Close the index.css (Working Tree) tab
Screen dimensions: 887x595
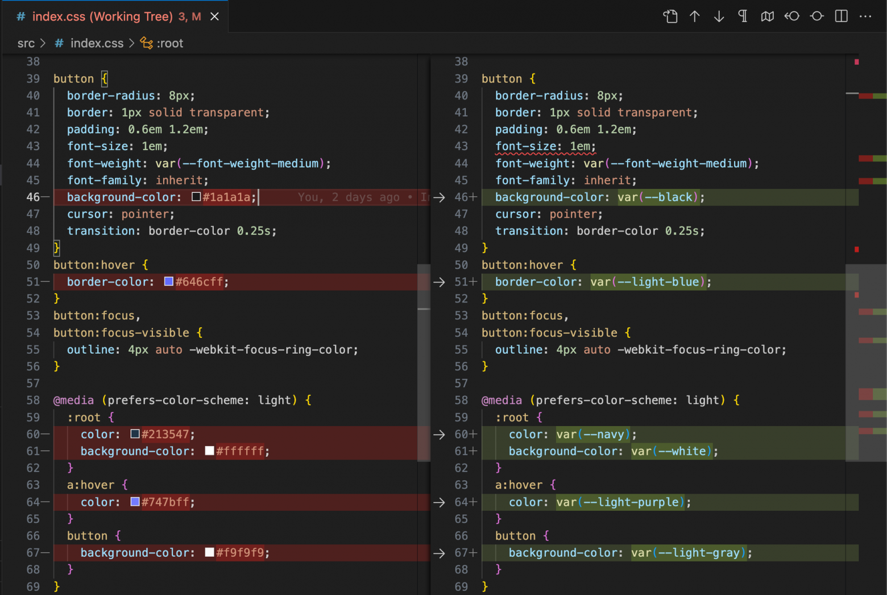(x=214, y=16)
